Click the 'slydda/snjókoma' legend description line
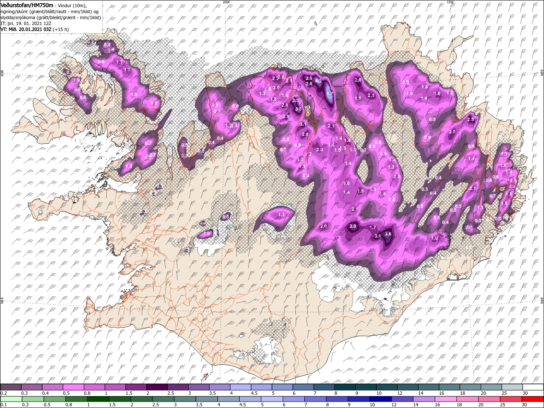The height and width of the screenshot is (408, 544). pyautogui.click(x=51, y=17)
